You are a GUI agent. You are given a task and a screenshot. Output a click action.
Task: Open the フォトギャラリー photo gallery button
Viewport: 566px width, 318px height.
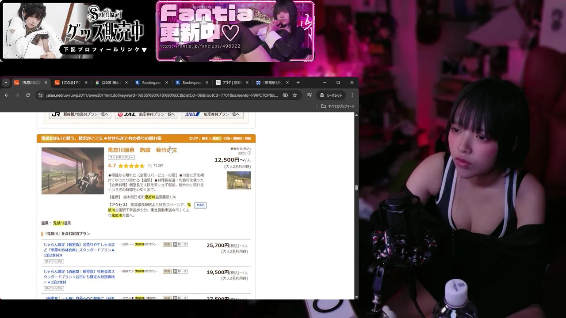(x=121, y=157)
